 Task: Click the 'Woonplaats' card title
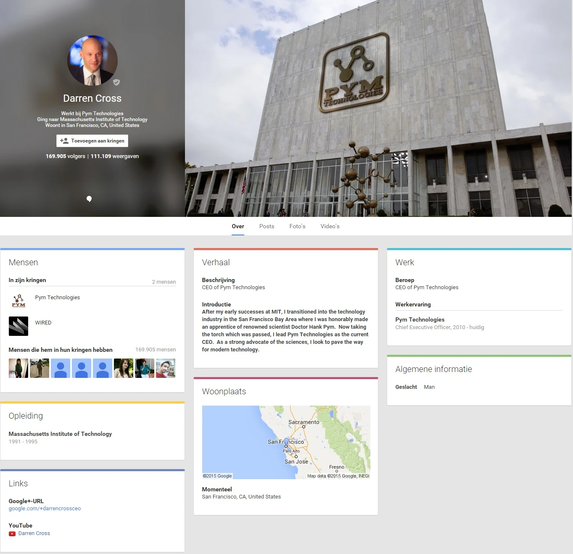point(224,392)
